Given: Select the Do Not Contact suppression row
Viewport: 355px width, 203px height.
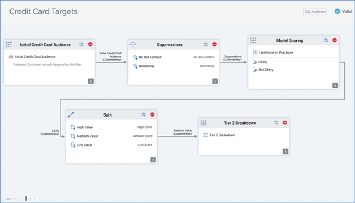Looking at the screenshot, I should tap(174, 58).
